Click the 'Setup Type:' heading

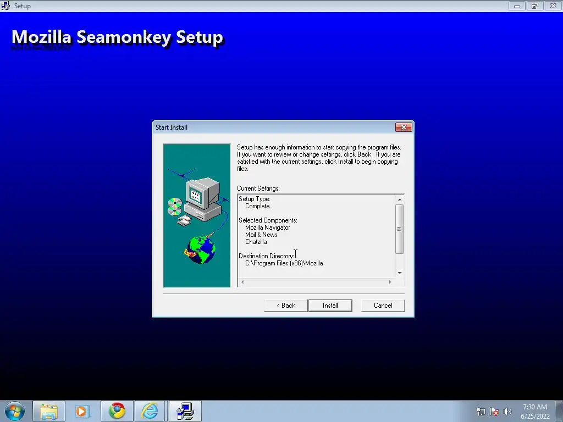(254, 199)
